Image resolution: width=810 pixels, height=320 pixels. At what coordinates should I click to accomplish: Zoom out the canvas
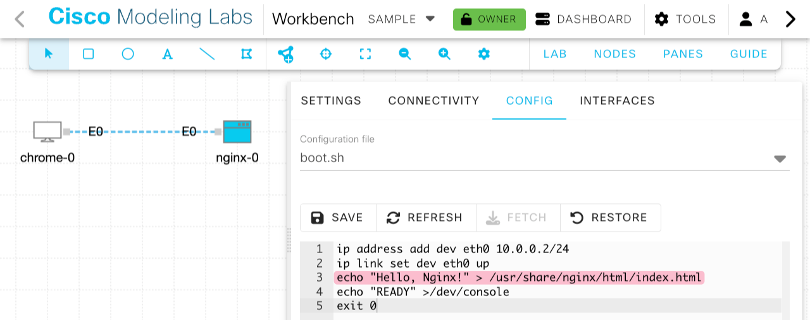405,54
